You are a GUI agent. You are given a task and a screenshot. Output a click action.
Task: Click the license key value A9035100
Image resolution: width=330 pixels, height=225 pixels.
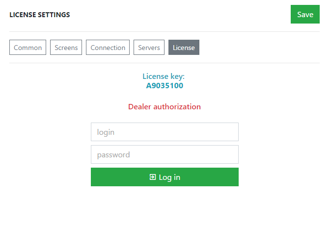coord(165,86)
